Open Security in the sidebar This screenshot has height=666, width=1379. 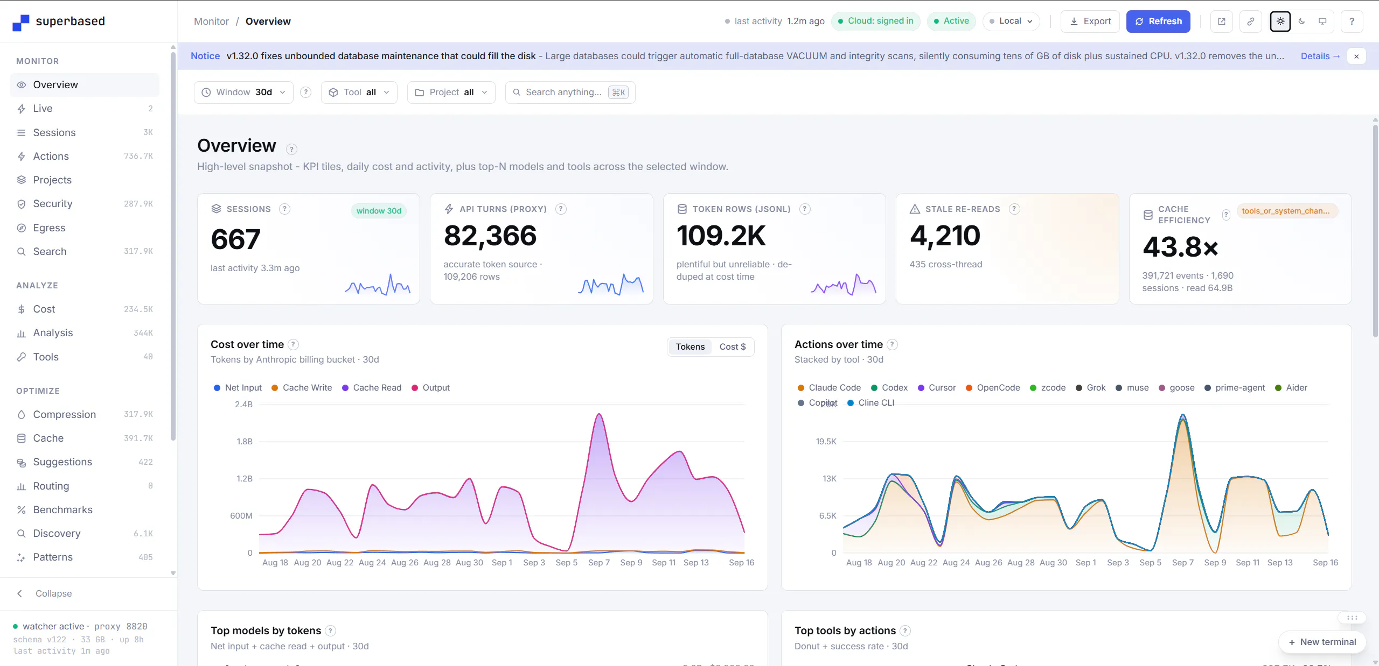85,203
